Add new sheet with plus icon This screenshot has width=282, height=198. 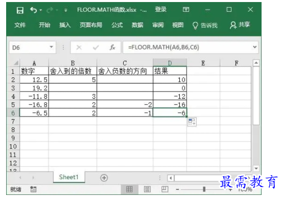104,178
